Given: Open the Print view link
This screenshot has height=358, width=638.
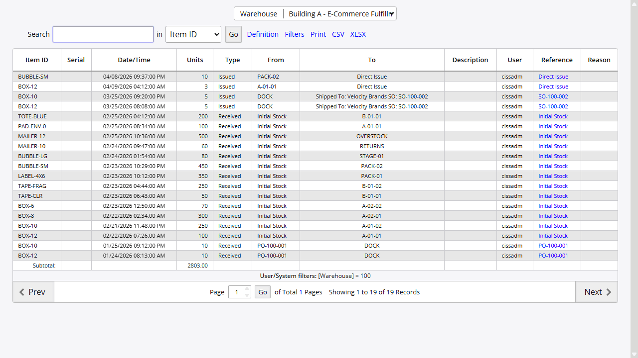Looking at the screenshot, I should click(318, 34).
